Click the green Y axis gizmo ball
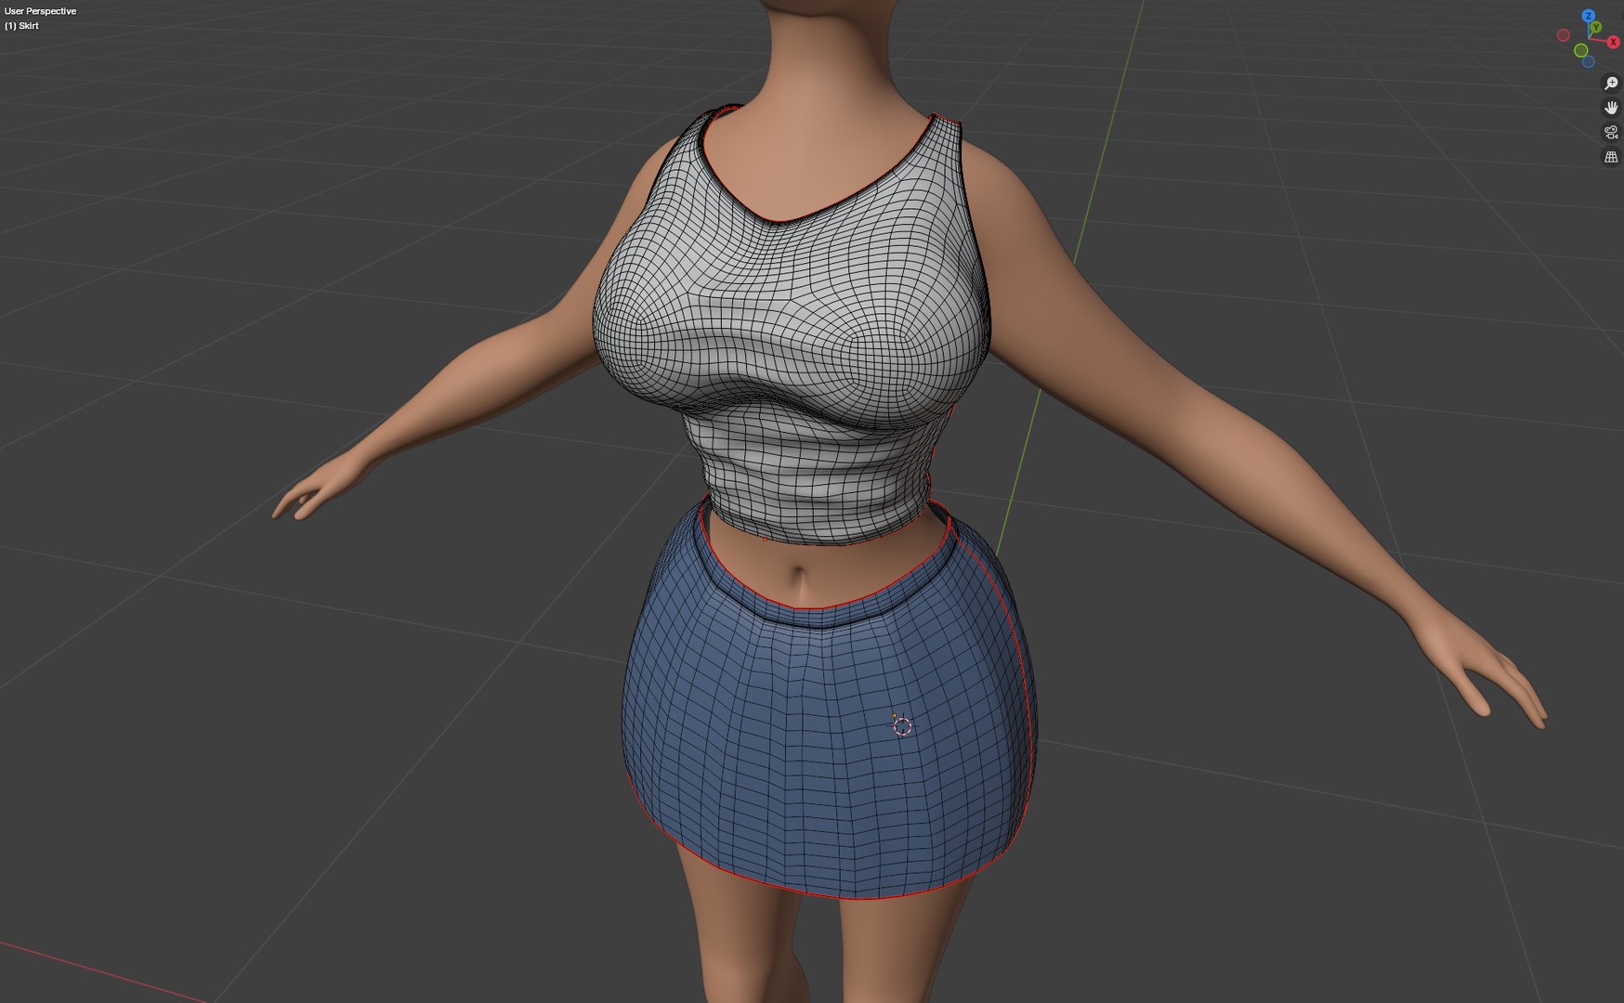This screenshot has width=1624, height=1003. (x=1596, y=27)
